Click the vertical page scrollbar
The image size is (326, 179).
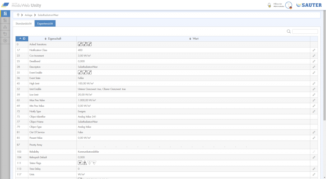click(324, 63)
